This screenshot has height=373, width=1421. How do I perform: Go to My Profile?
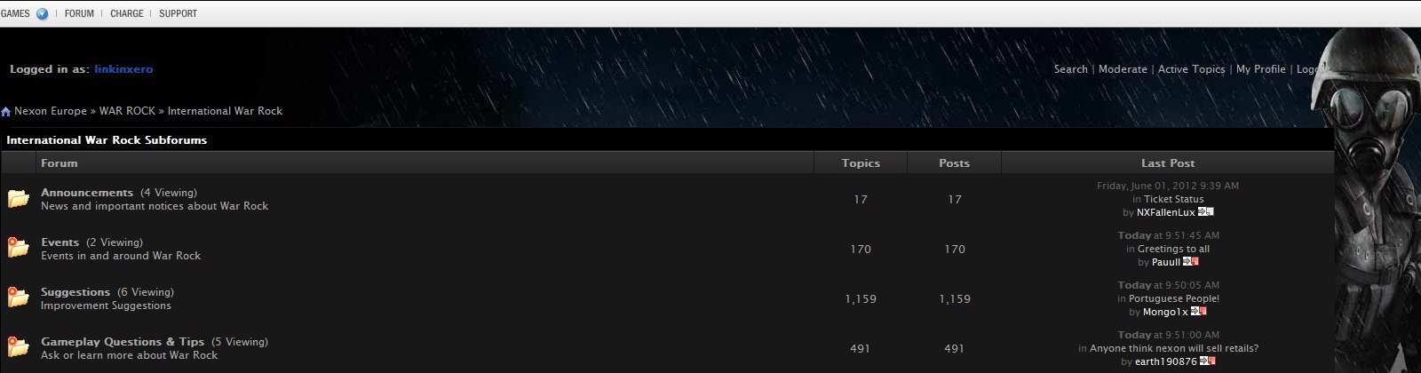tap(1261, 69)
